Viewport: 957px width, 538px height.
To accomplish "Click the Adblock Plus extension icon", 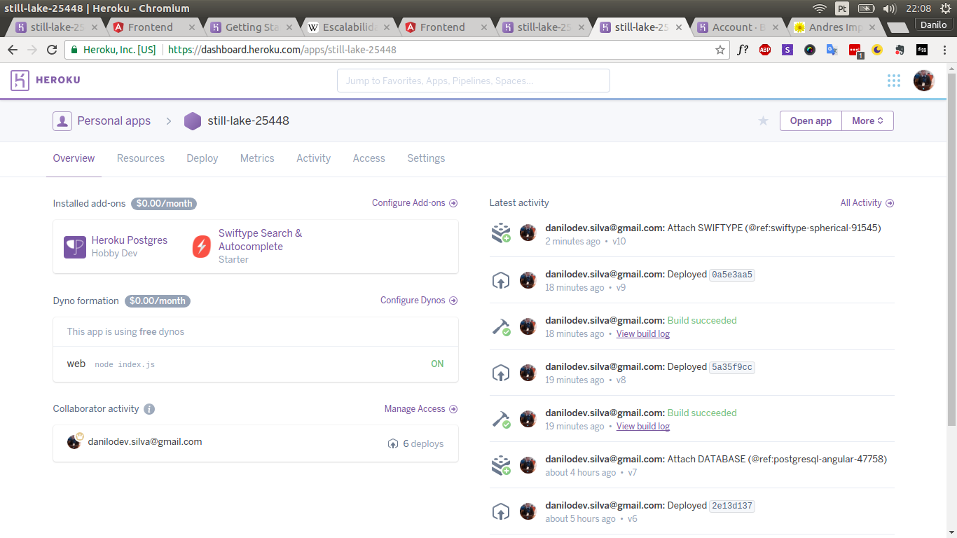I will click(x=765, y=50).
